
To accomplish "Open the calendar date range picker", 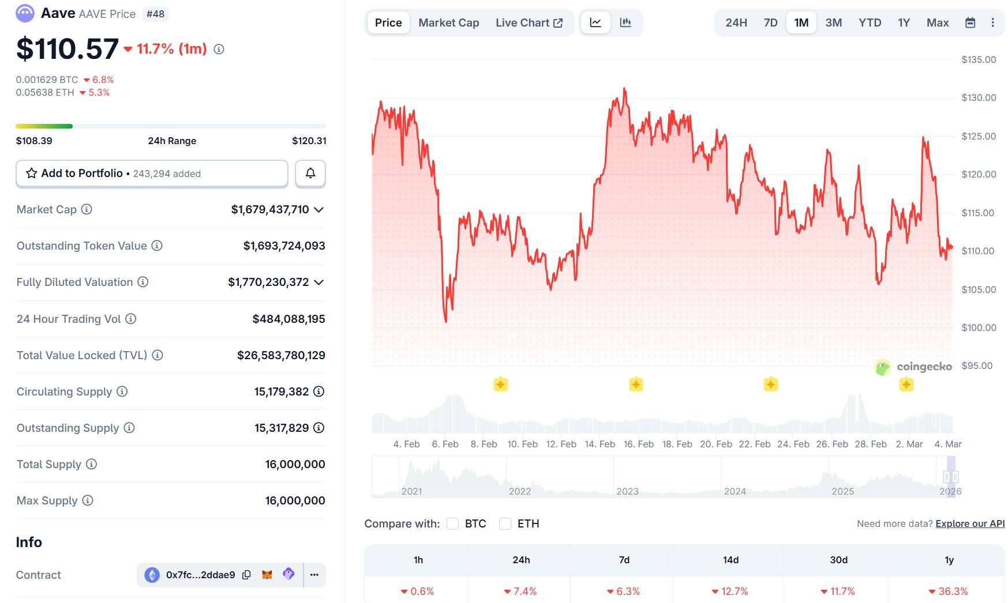I will pos(970,22).
